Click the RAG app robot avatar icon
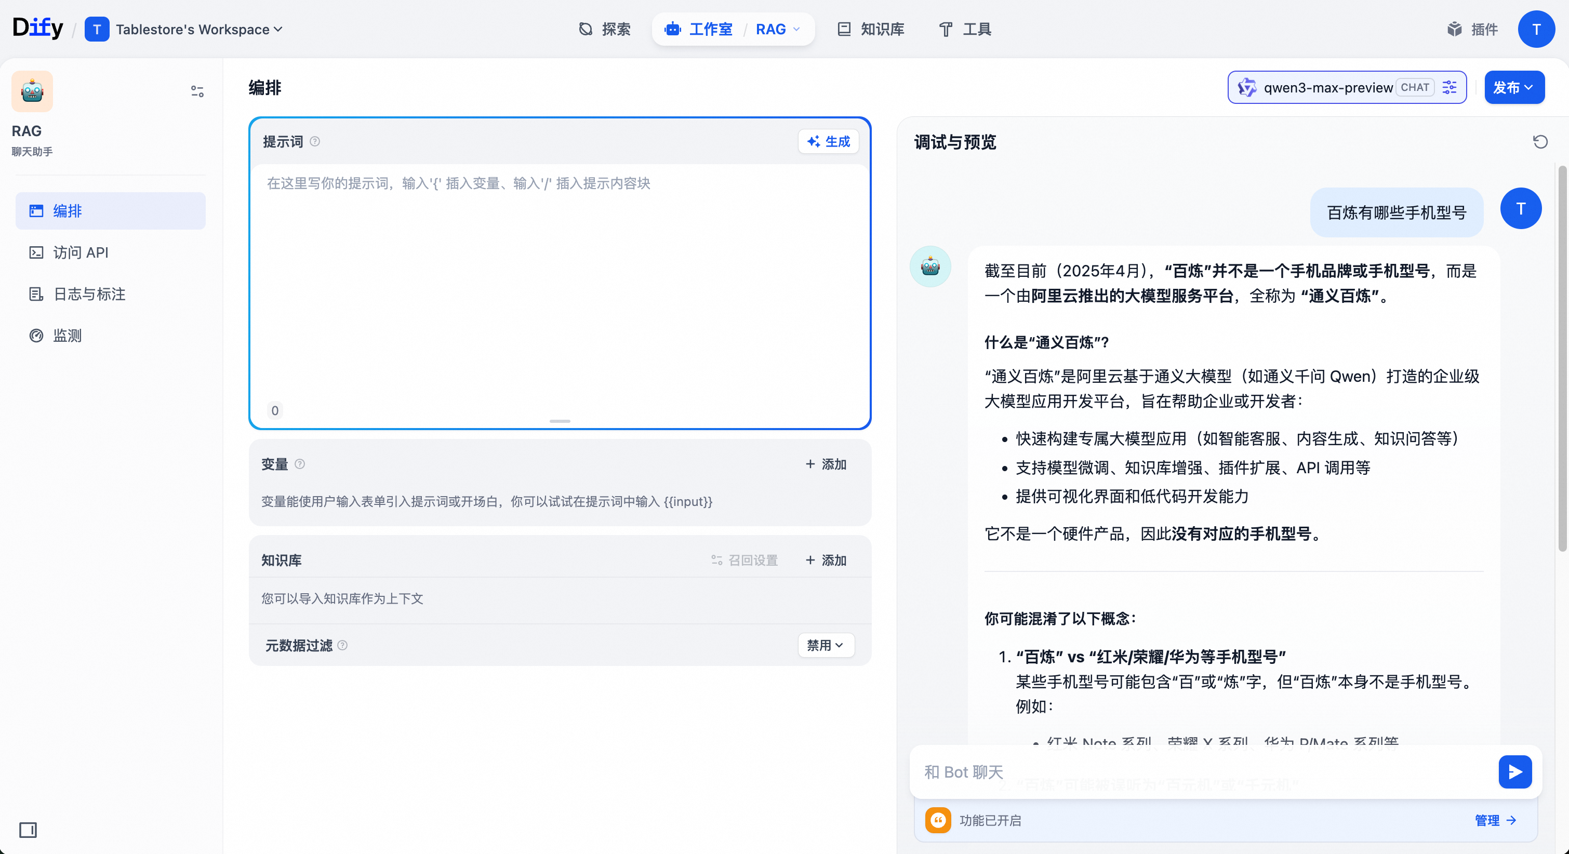1569x854 pixels. click(32, 91)
